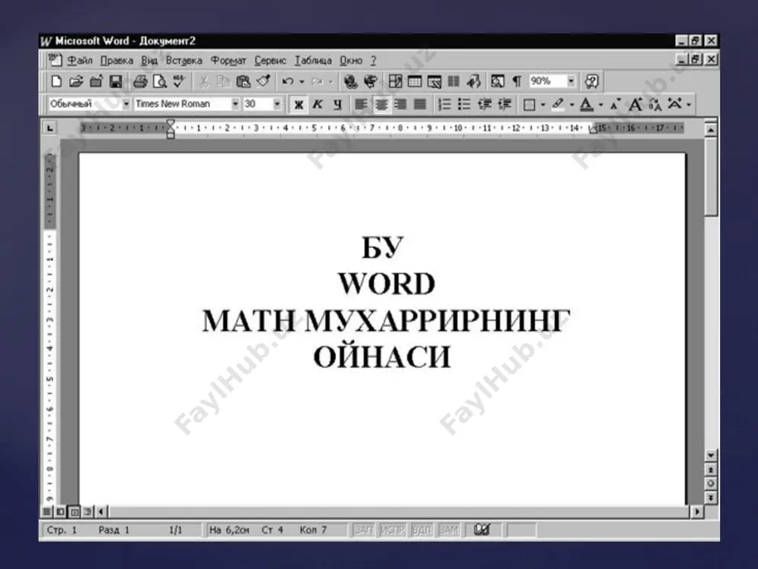This screenshot has height=569, width=758.
Task: Click the horizontal scrollbar right arrow
Action: (697, 511)
